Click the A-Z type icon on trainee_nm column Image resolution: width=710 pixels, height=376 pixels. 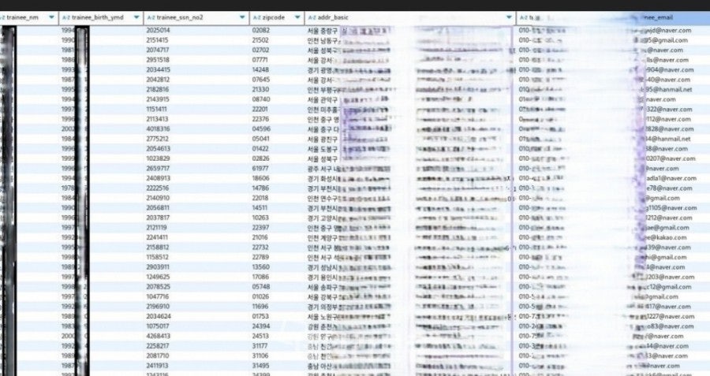(x=2, y=17)
